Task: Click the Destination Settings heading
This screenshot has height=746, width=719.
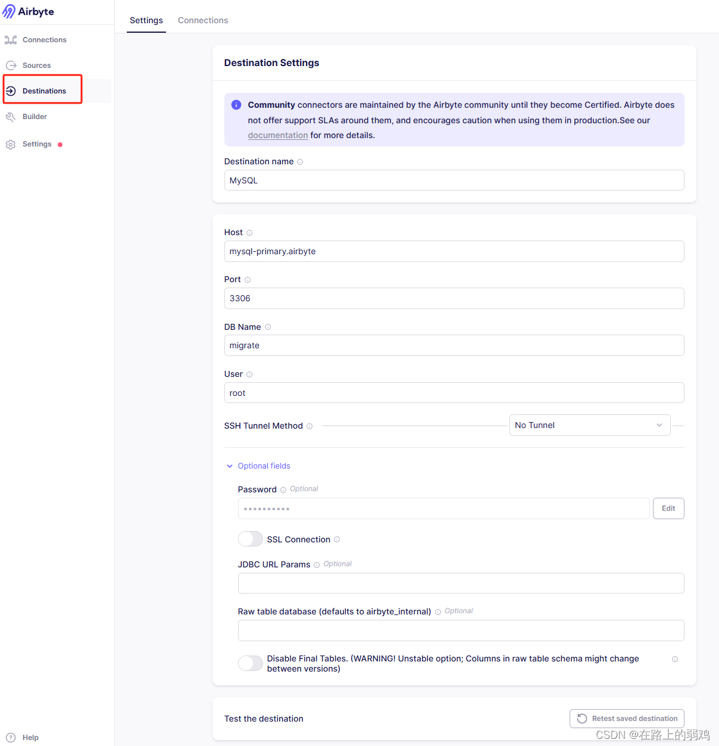Action: click(x=271, y=63)
